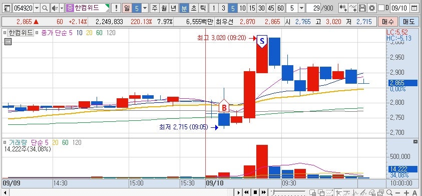Screen dimensions: 422x196
Task: Expand the custom interval dropdown showing 5
Action: click(x=301, y=8)
